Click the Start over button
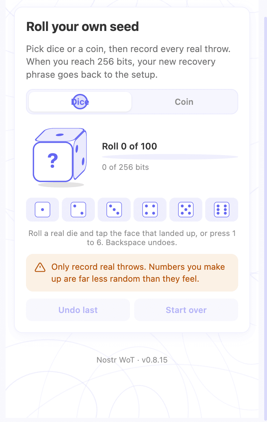267x422 pixels. point(186,310)
